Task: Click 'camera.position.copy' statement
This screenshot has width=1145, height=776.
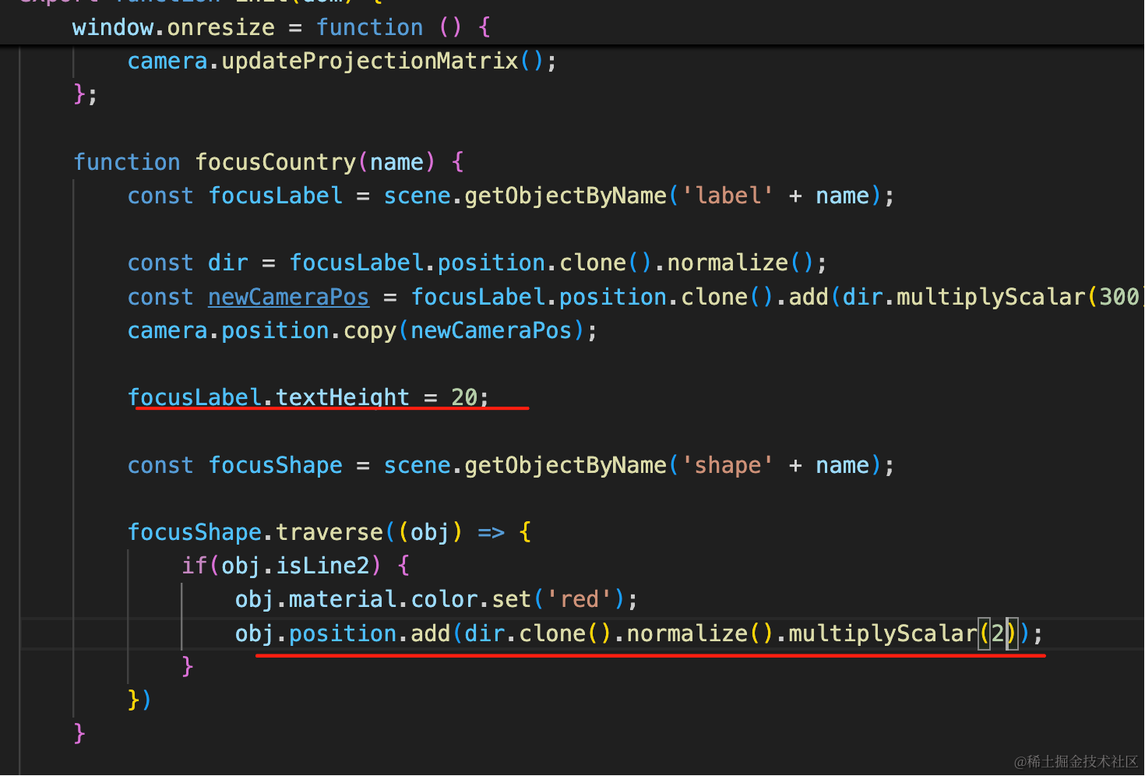Action: pos(262,330)
